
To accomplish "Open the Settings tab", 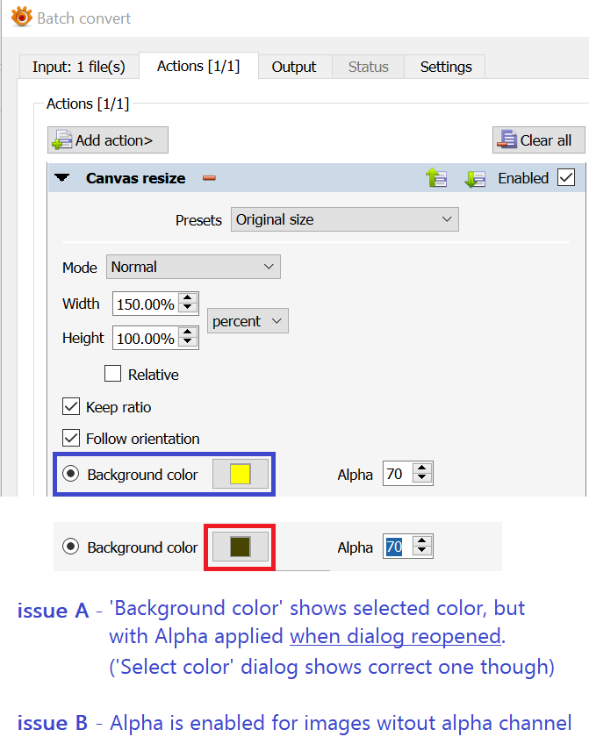I will pos(446,67).
